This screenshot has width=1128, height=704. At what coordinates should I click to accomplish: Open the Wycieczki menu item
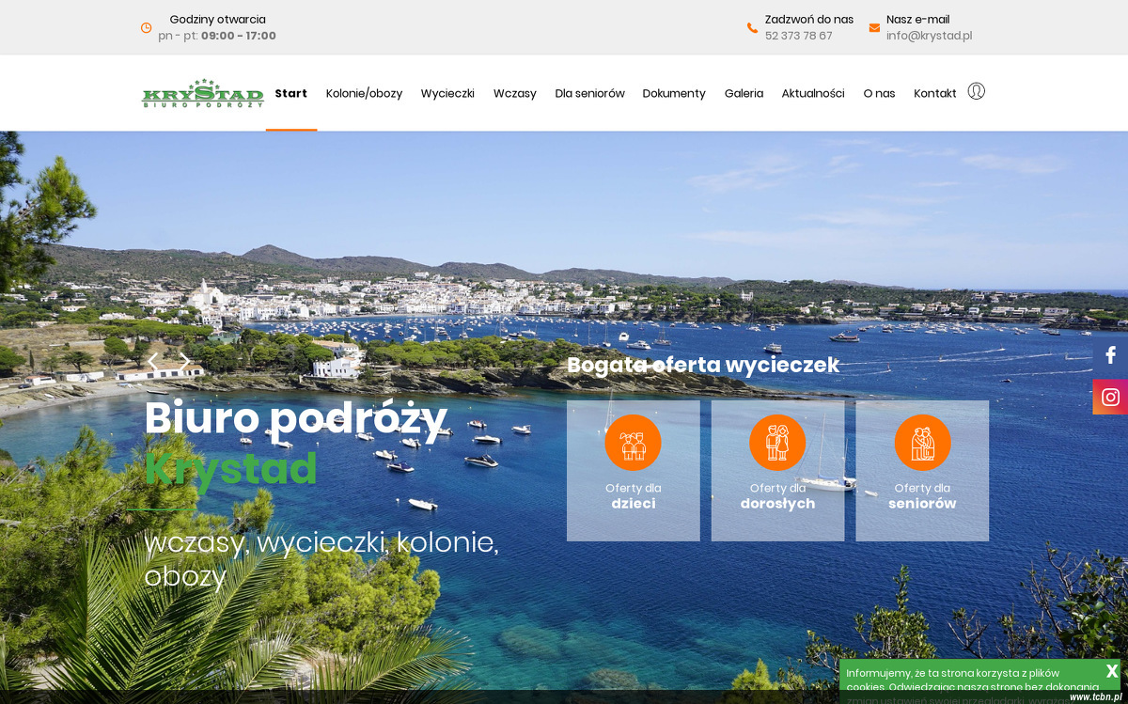coord(447,93)
